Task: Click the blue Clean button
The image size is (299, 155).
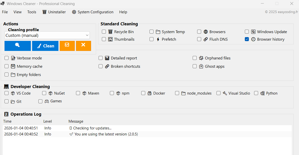Action: tap(45, 46)
